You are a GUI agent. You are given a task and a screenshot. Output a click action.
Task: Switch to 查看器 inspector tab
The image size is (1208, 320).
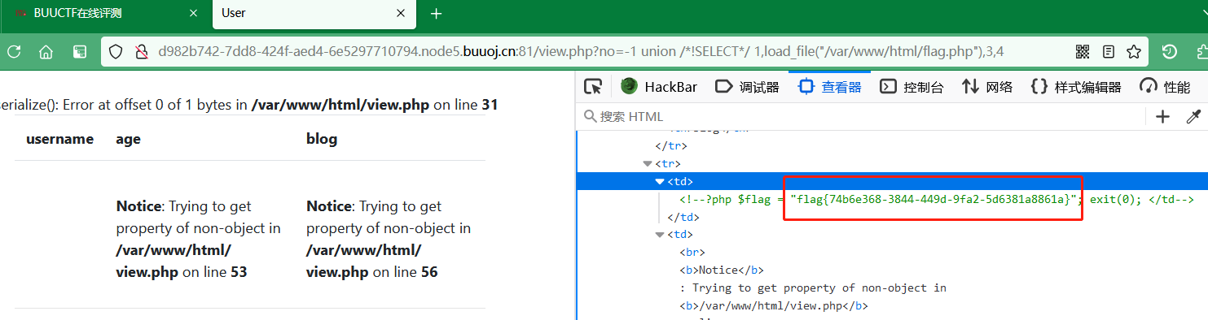pyautogui.click(x=830, y=87)
